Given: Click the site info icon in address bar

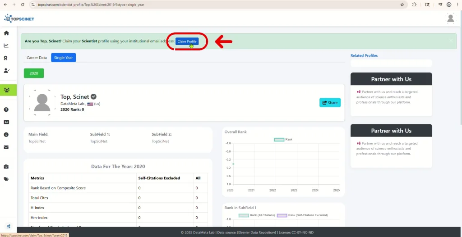Looking at the screenshot, I should pyautogui.click(x=33, y=5).
